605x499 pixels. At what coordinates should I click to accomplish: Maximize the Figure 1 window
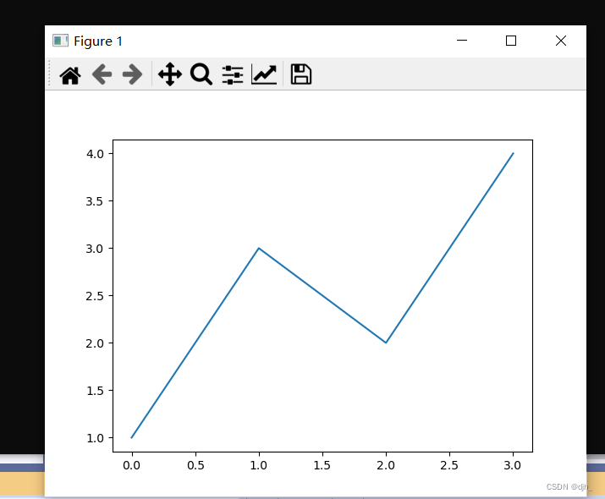(x=511, y=41)
